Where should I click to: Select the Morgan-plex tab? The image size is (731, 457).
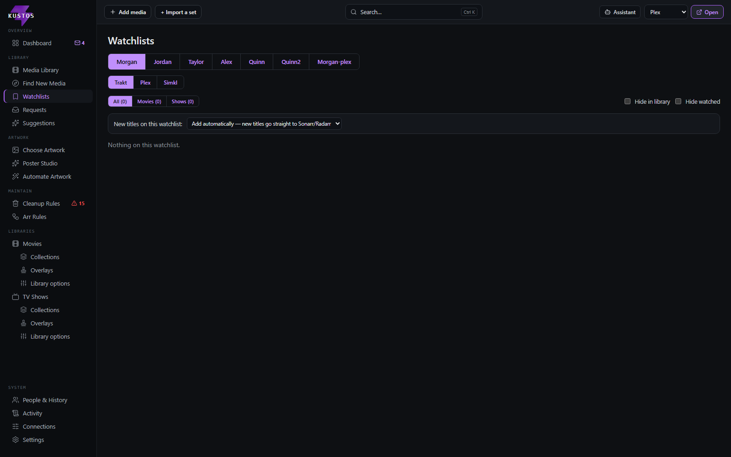[334, 62]
